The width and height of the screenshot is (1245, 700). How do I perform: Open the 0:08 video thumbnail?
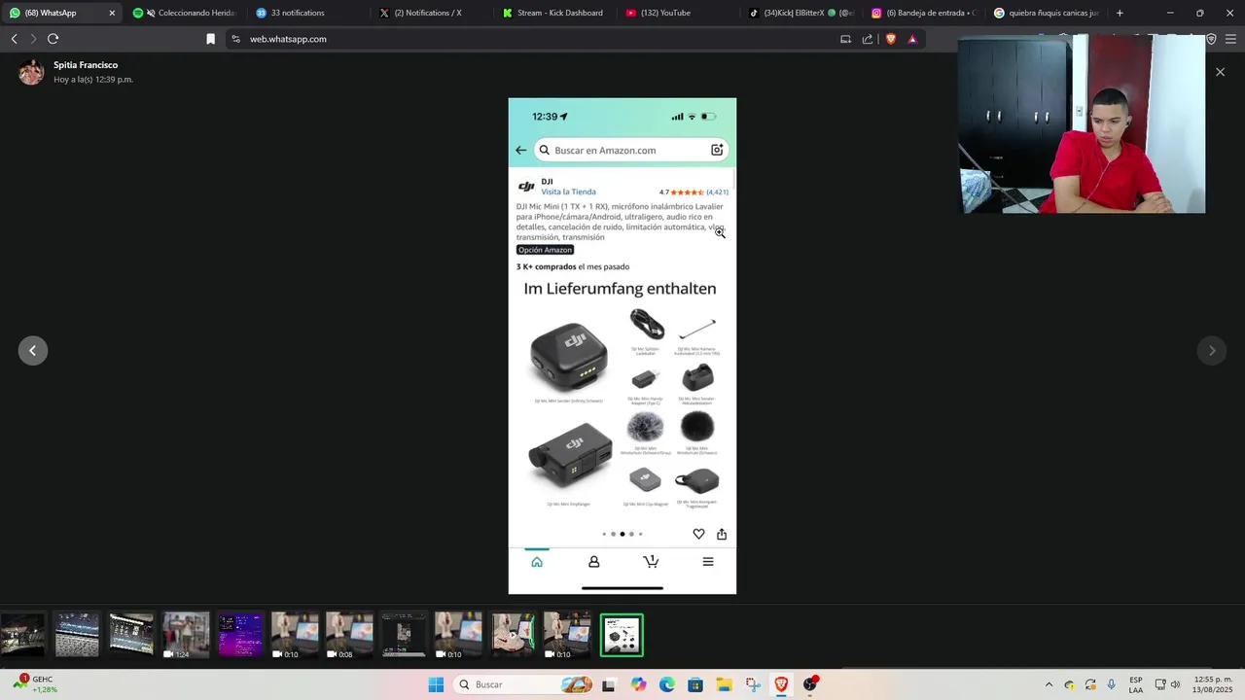coord(349,636)
